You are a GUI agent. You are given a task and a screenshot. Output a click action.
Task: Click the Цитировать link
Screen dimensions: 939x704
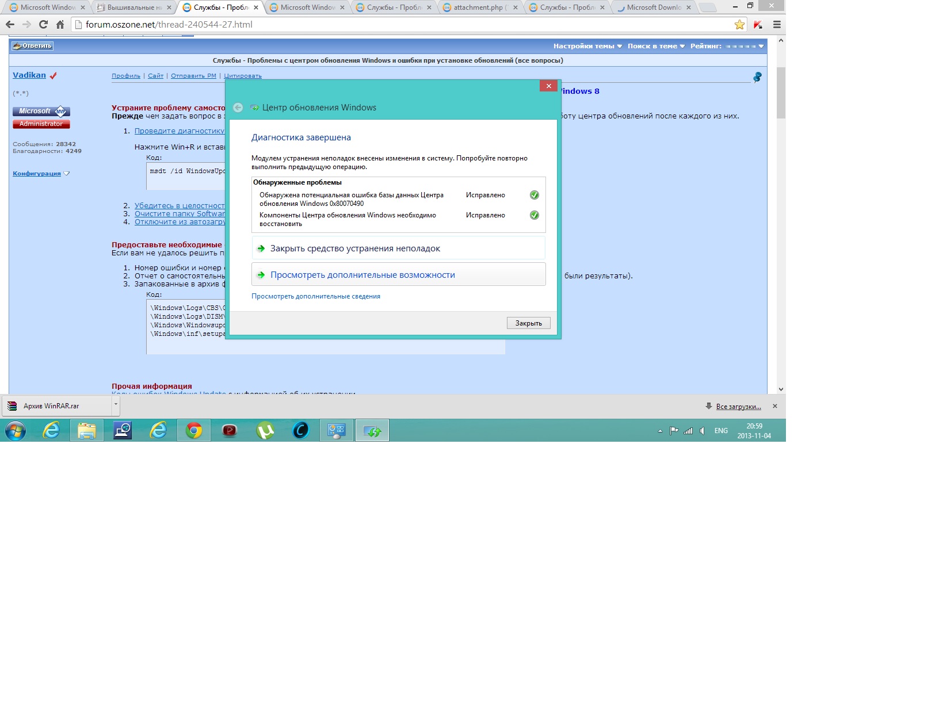click(x=243, y=76)
